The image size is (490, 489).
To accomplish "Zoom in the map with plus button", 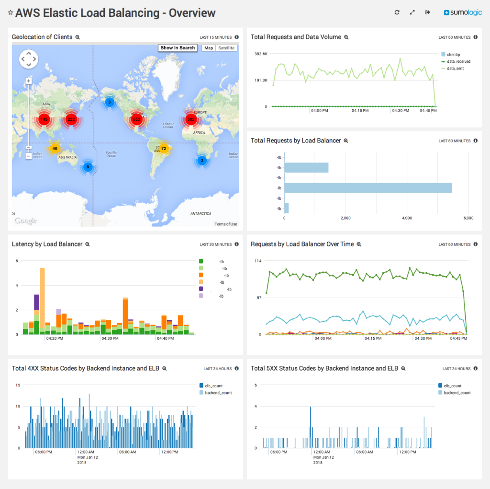I will (x=28, y=81).
